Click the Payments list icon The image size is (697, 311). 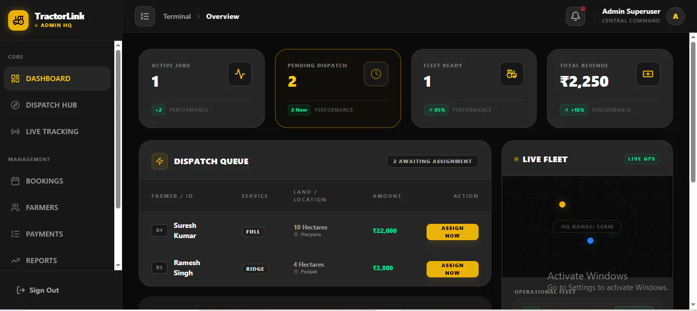click(x=15, y=234)
